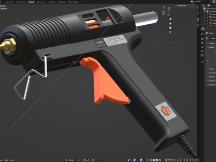Open the Texture properties tab icon
Viewport: 216px width, 162px height.
coord(202,62)
